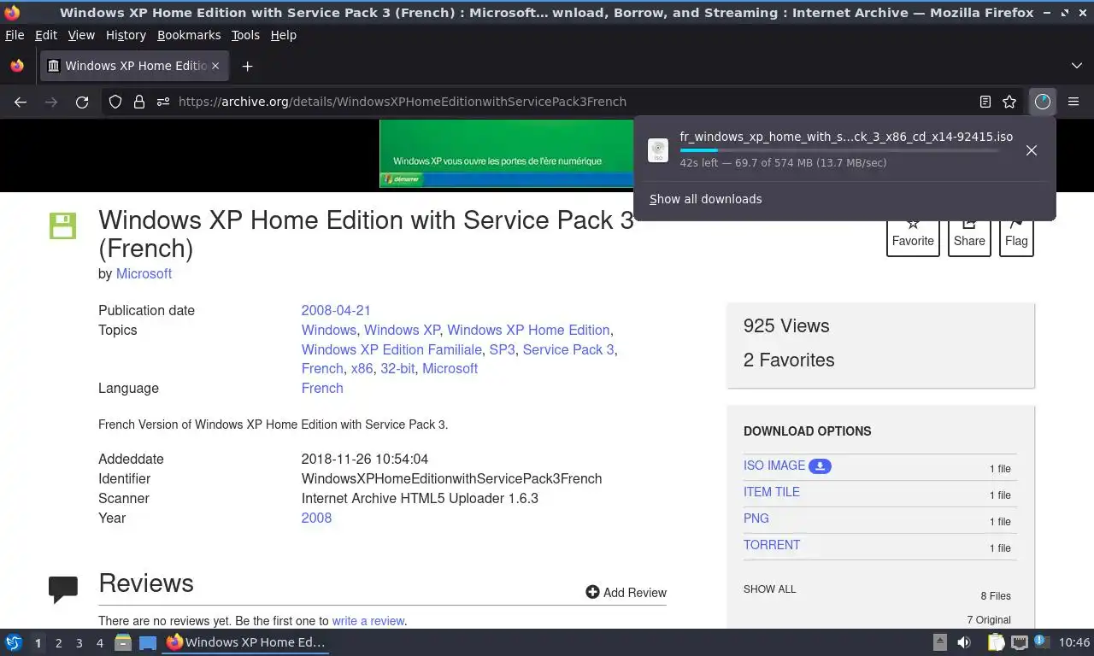1094x656 pixels.
Task: Open the History menu
Action: (x=126, y=35)
